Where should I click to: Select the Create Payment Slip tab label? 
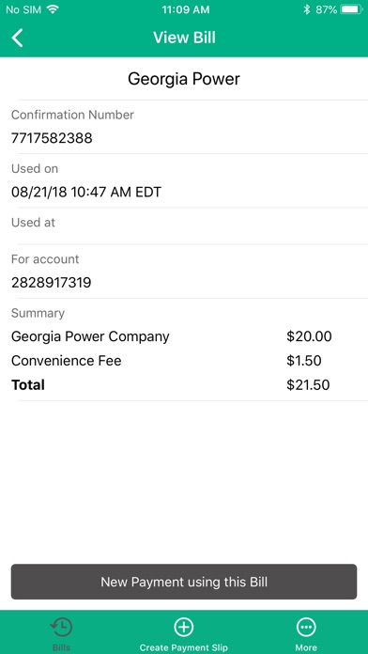183,647
